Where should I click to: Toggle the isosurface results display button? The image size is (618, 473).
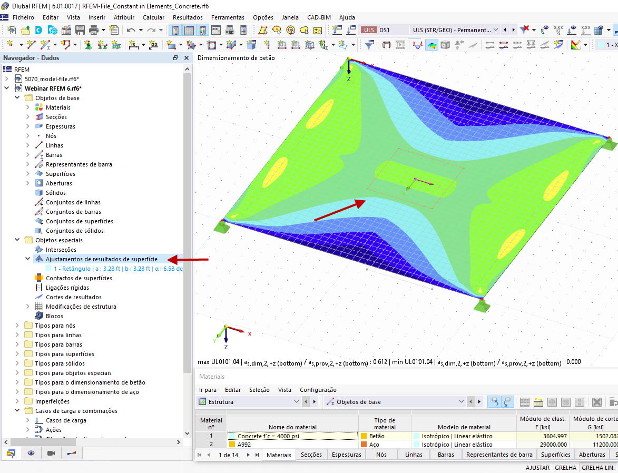click(x=432, y=45)
